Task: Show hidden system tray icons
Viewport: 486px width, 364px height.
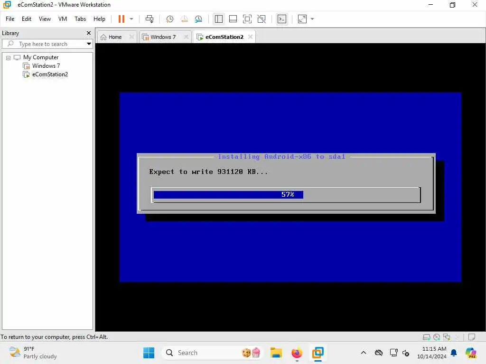Action: 364,353
